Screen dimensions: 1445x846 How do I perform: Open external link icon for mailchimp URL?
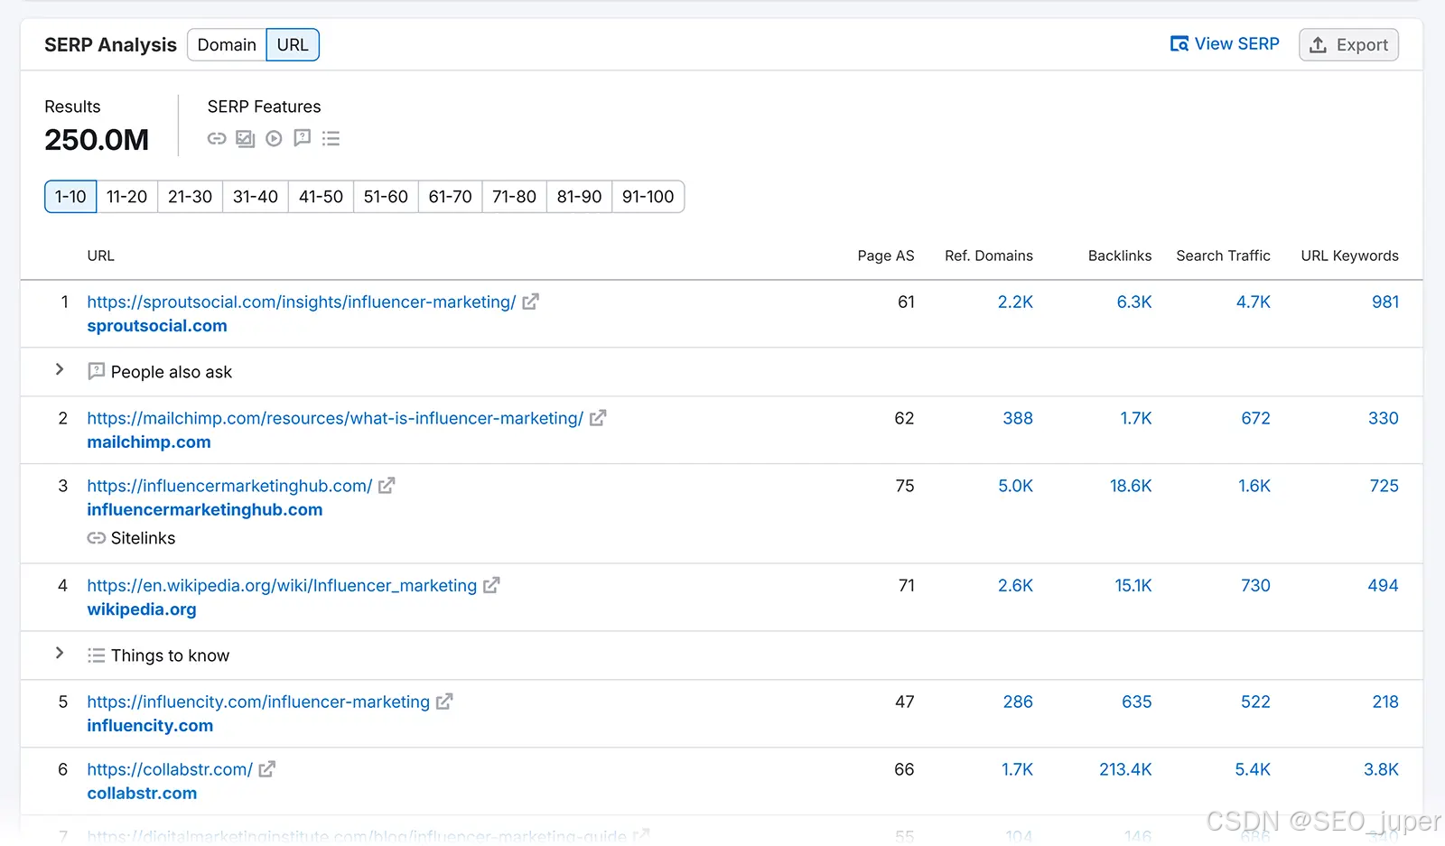click(598, 418)
